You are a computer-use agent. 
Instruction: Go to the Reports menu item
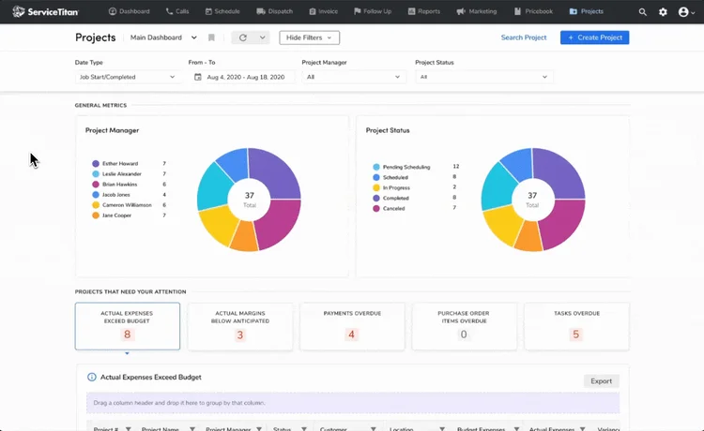(424, 11)
